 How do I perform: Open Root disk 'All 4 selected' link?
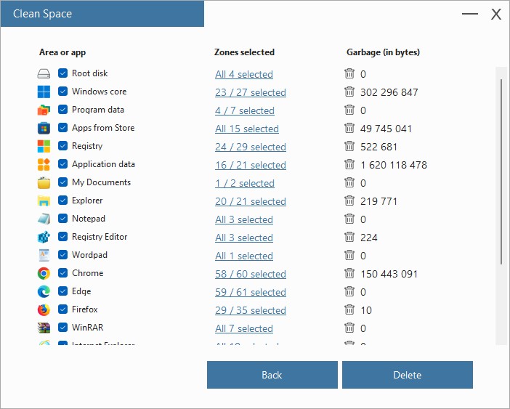(x=244, y=74)
